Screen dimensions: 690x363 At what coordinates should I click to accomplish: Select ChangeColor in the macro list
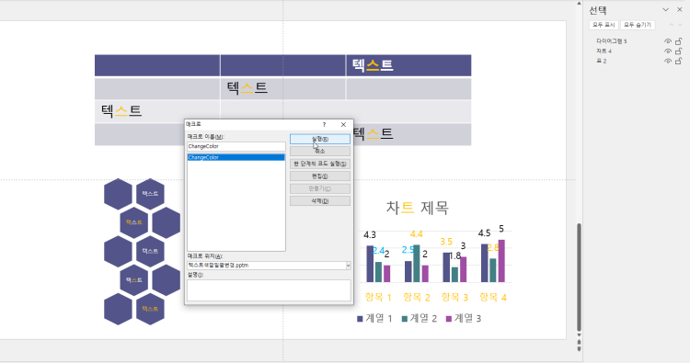tap(236, 157)
